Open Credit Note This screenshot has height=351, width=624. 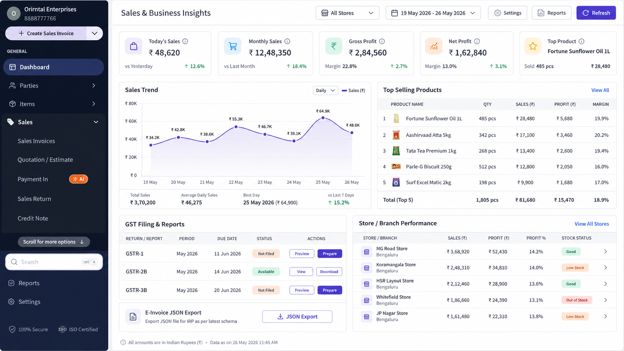coord(33,218)
